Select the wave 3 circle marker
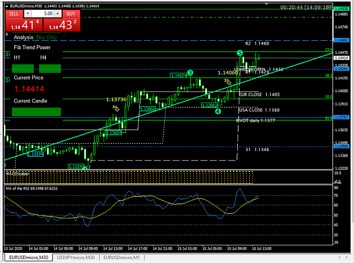354x263 pixels. [x=190, y=72]
